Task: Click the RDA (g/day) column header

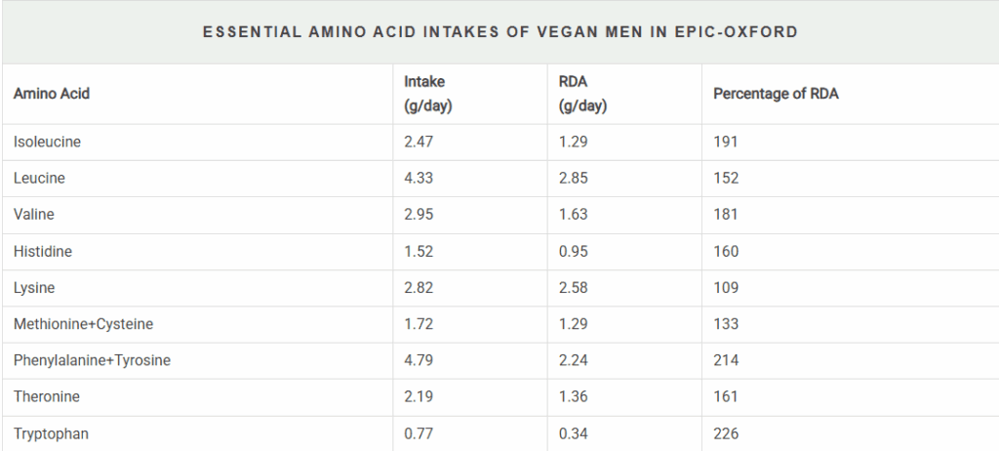Action: click(x=582, y=94)
